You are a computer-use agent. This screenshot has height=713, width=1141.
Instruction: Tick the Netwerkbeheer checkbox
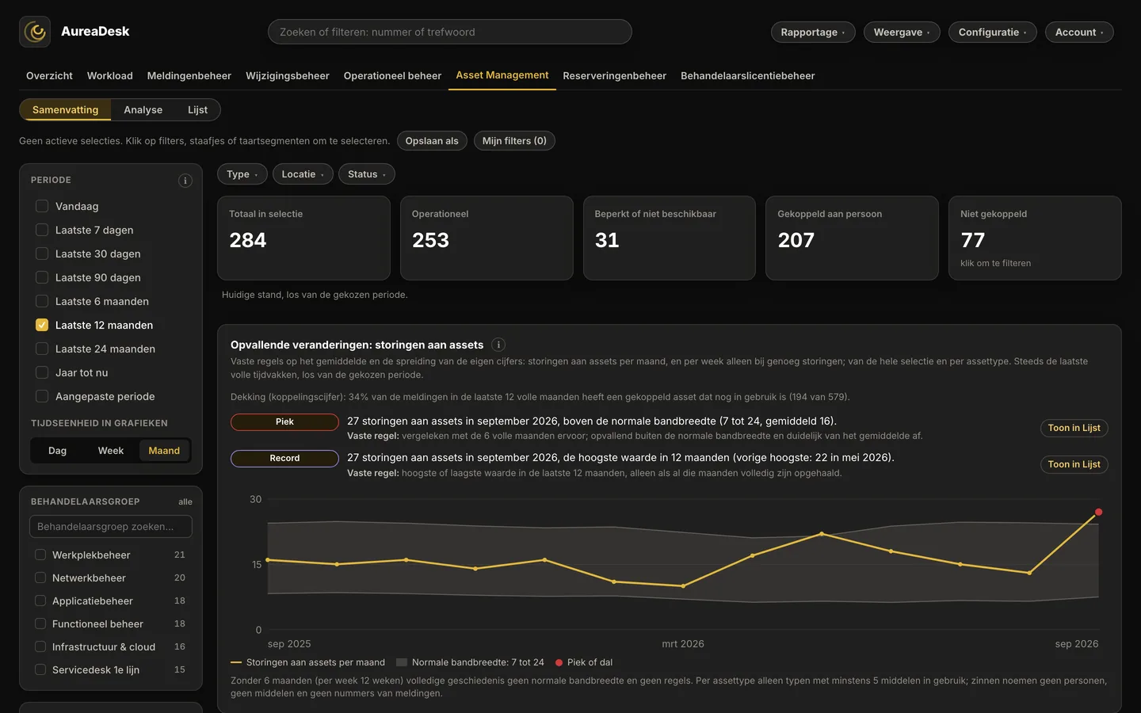40,578
